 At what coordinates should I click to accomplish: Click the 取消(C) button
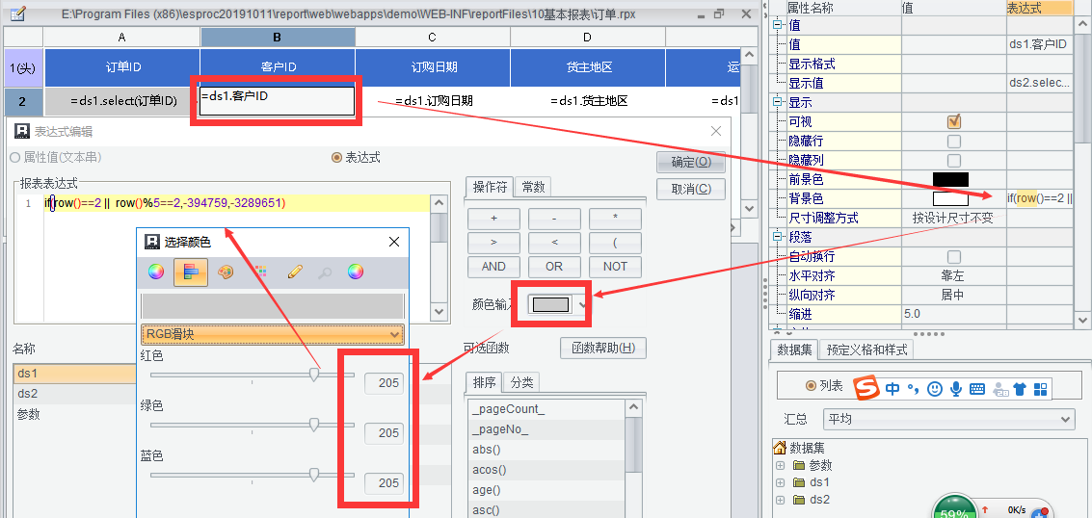[691, 189]
